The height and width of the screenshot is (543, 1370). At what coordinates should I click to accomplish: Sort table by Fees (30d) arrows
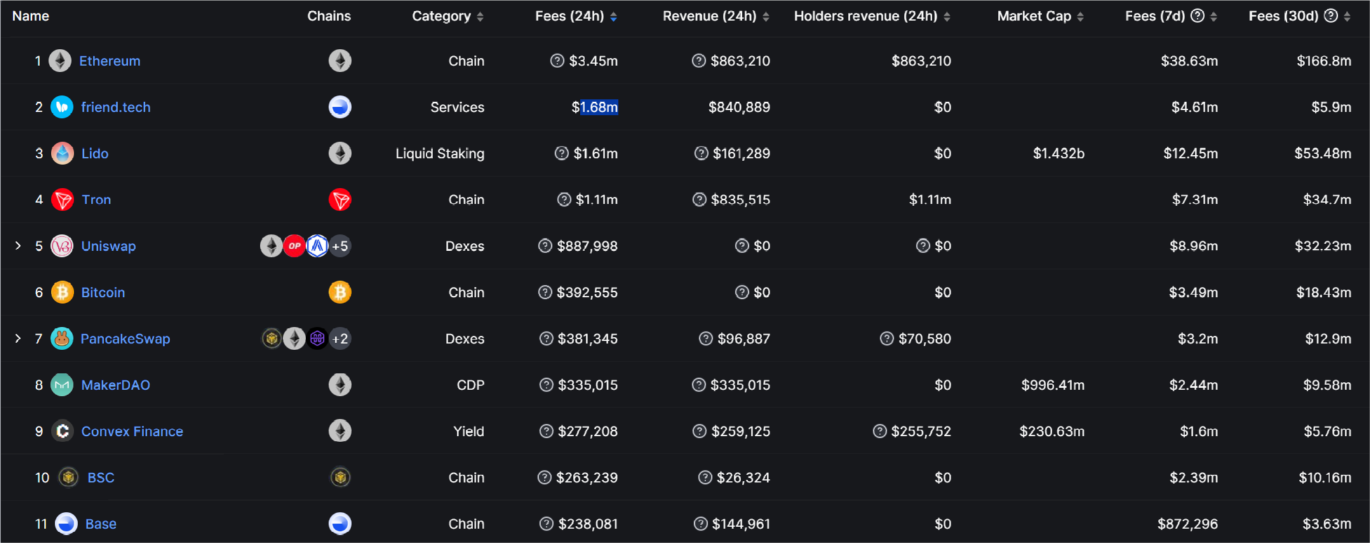click(x=1347, y=16)
